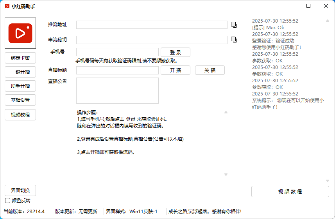Enable the 颜色反转 checkbox
This screenshot has width=335, height=219.
[8, 200]
